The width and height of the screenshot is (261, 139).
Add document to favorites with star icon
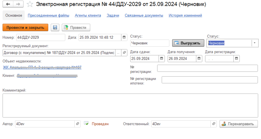coord(29,4)
